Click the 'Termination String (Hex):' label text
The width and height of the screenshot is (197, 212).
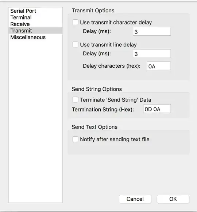click(103, 110)
